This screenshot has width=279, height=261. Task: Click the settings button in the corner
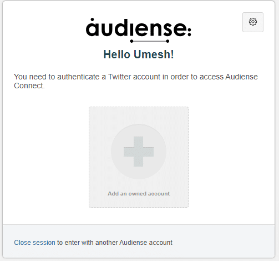[253, 22]
